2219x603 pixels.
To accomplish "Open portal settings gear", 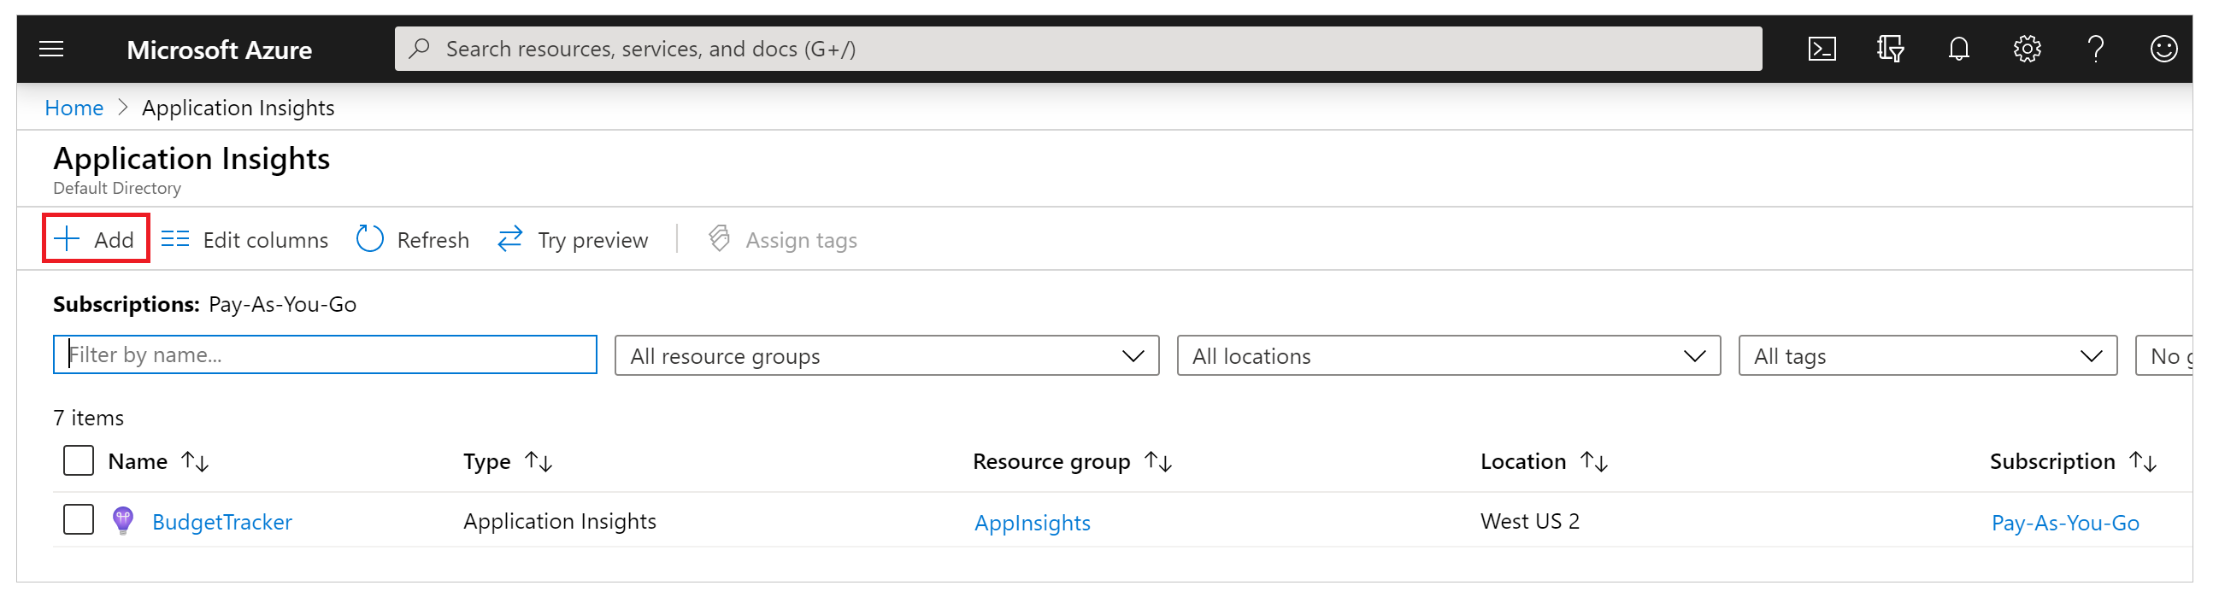I will pyautogui.click(x=2027, y=49).
